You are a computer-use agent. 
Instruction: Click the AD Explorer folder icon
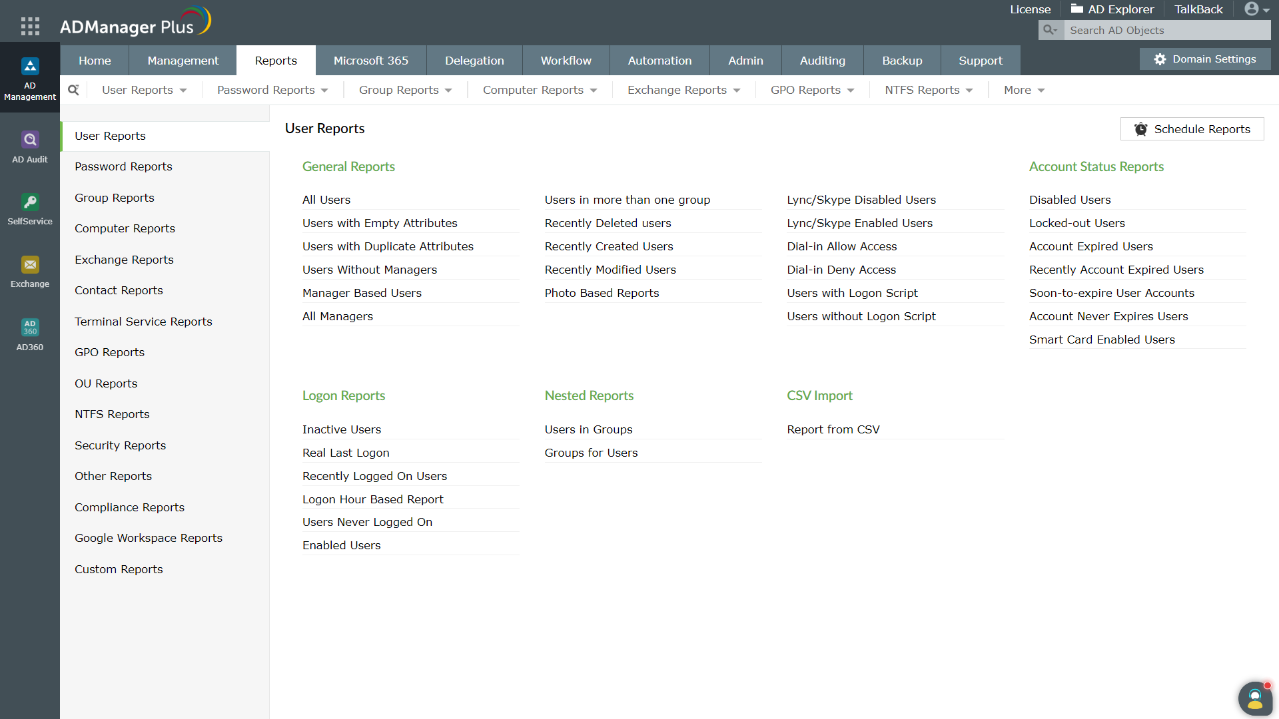pyautogui.click(x=1076, y=9)
